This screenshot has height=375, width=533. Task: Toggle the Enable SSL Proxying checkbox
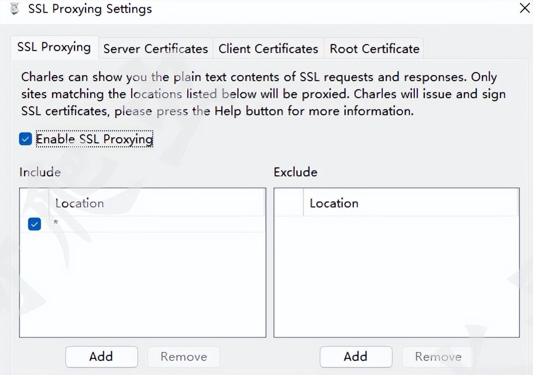pos(26,139)
